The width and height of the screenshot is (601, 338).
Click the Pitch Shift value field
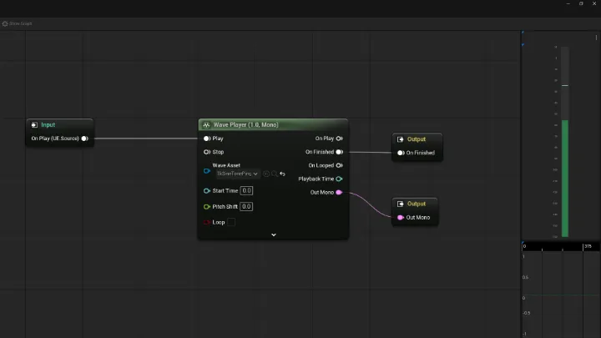click(x=246, y=207)
